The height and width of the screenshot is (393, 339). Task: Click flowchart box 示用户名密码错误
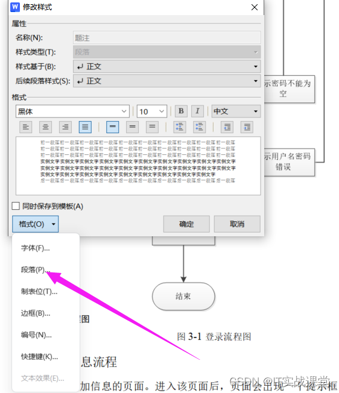pos(289,162)
